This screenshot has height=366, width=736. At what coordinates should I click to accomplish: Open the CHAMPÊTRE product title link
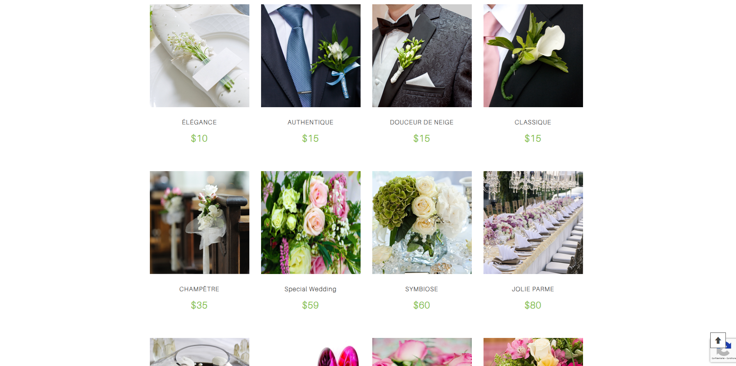click(x=199, y=289)
